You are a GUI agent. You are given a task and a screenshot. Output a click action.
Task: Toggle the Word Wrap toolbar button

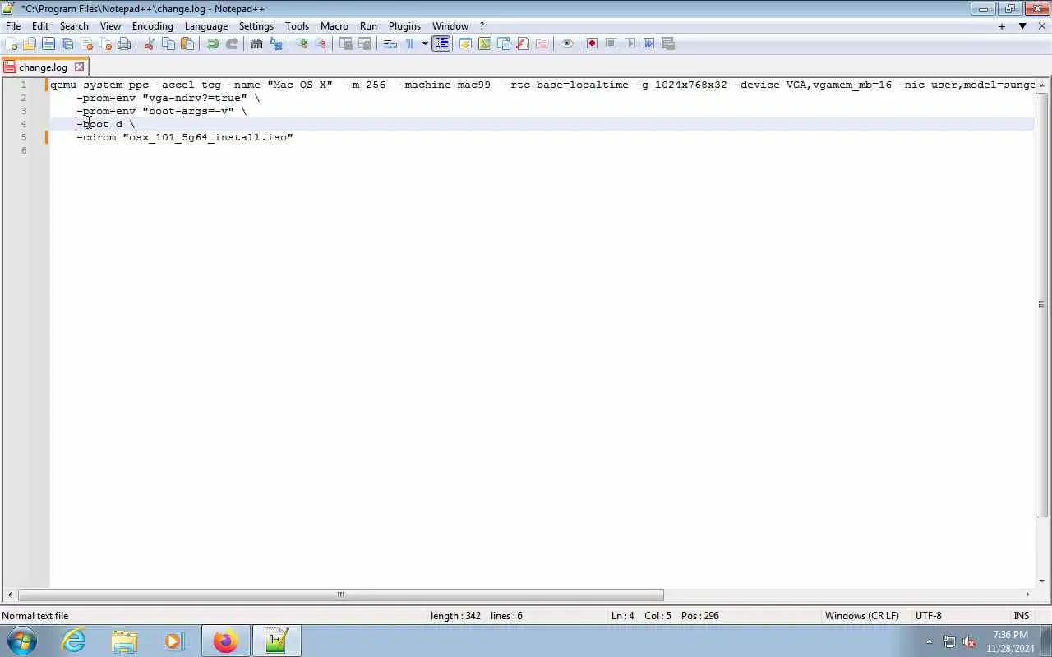tap(390, 44)
